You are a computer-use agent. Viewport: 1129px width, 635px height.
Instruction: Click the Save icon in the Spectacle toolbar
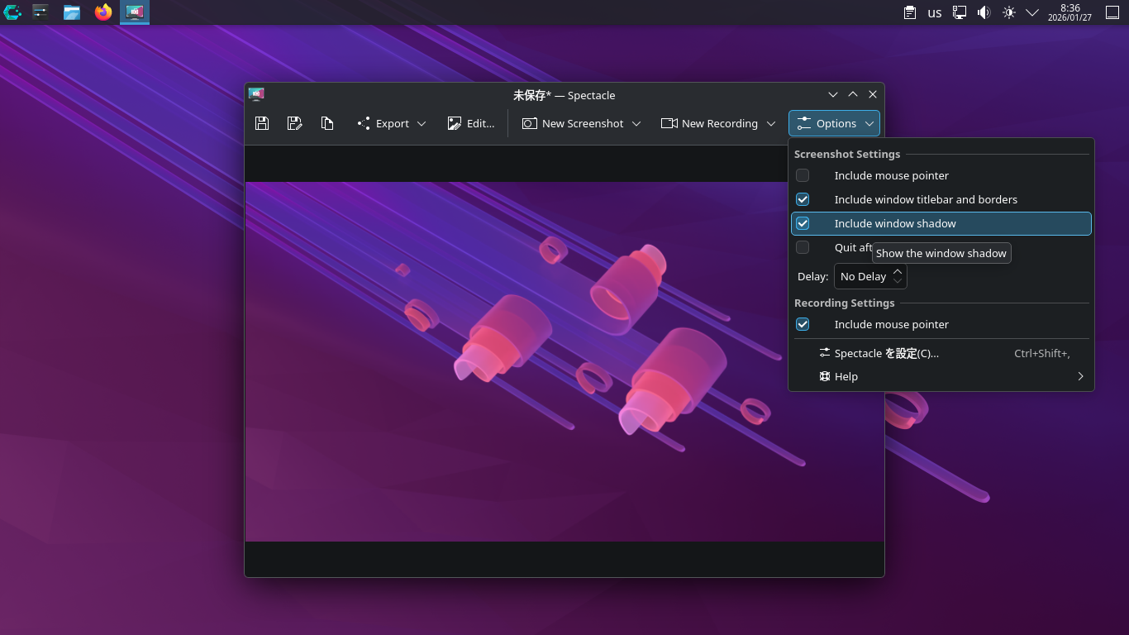pos(262,123)
